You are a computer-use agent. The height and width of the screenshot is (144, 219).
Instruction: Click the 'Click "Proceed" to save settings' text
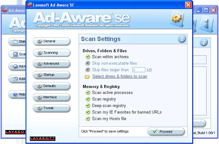[x=105, y=132]
